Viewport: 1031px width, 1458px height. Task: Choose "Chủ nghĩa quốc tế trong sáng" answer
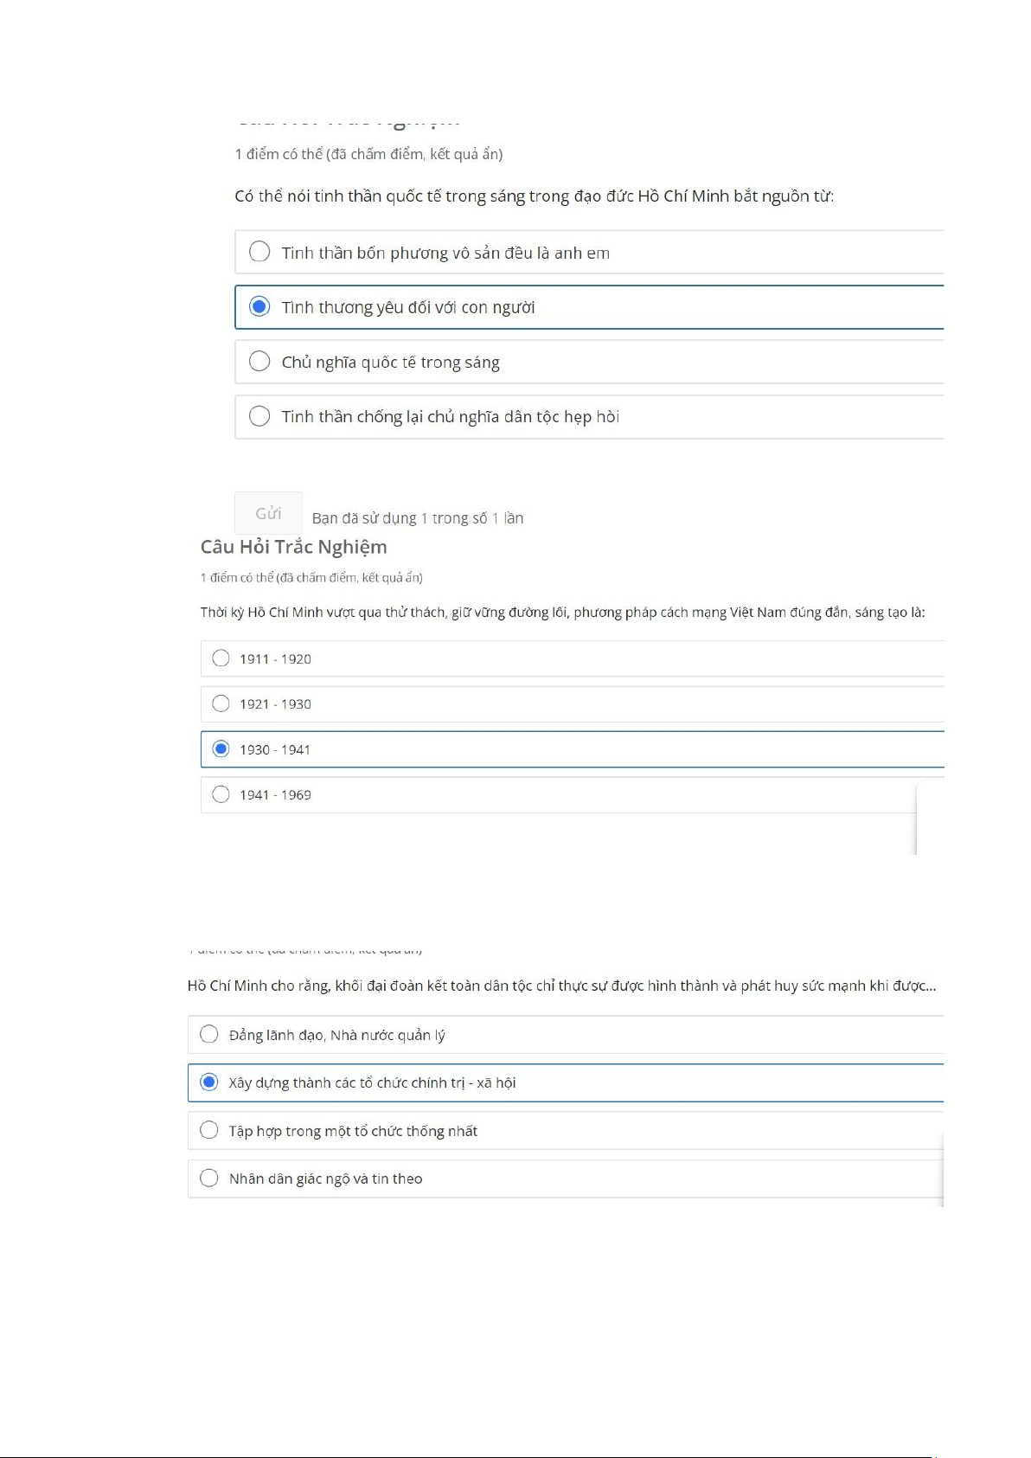(259, 362)
